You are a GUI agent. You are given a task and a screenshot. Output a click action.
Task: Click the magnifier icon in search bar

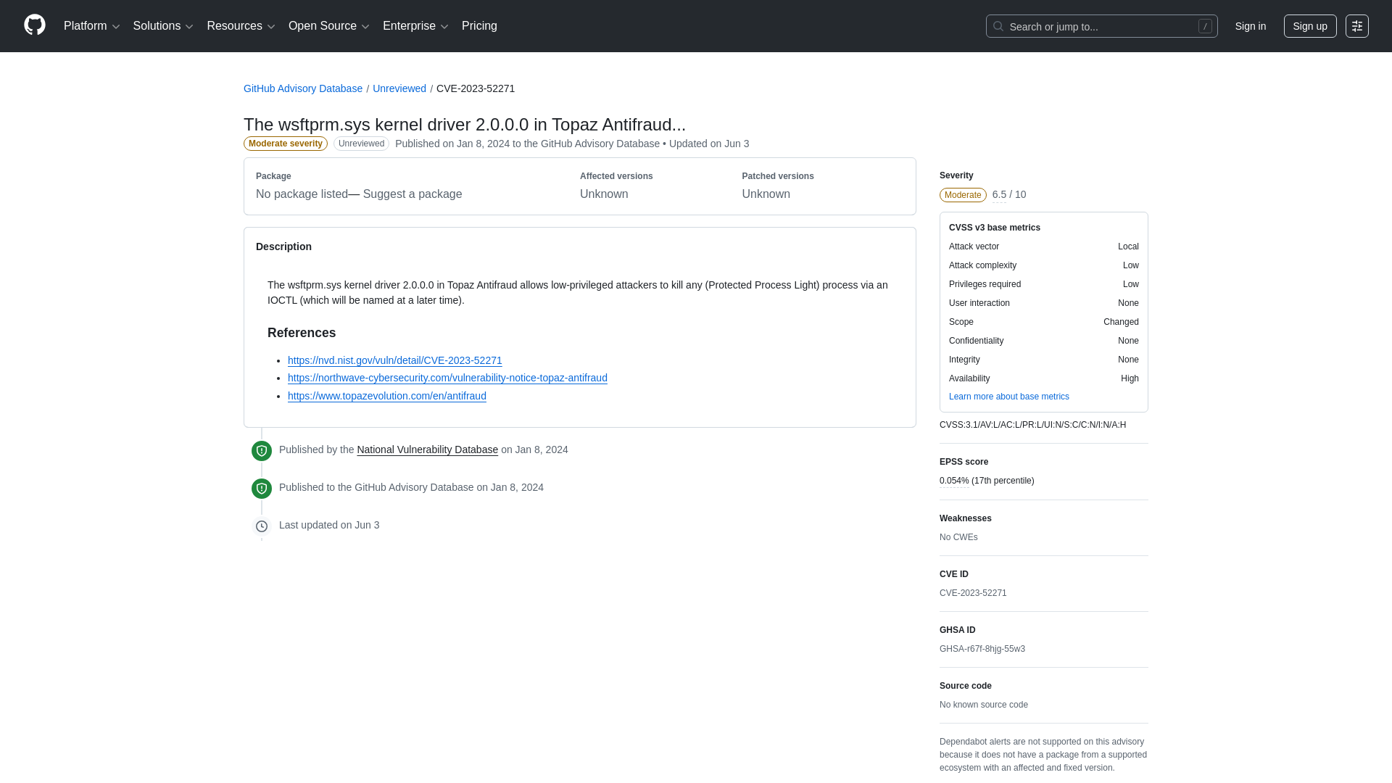click(998, 26)
